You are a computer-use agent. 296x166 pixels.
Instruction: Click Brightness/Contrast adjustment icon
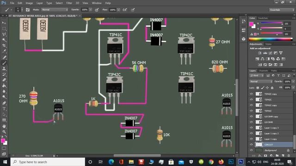[x=260, y=53]
